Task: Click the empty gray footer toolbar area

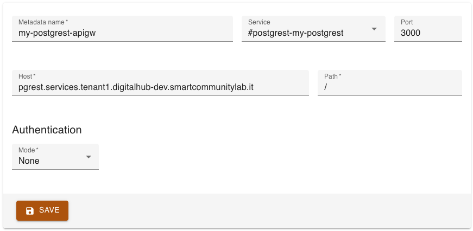Action: click(272, 210)
